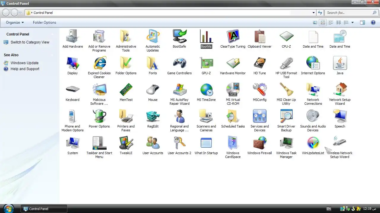The height and width of the screenshot is (213, 380).
Task: Open MS Virtual CD-ROM
Action: pyautogui.click(x=233, y=94)
